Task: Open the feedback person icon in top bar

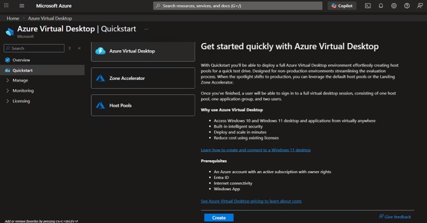Action: click(x=420, y=6)
